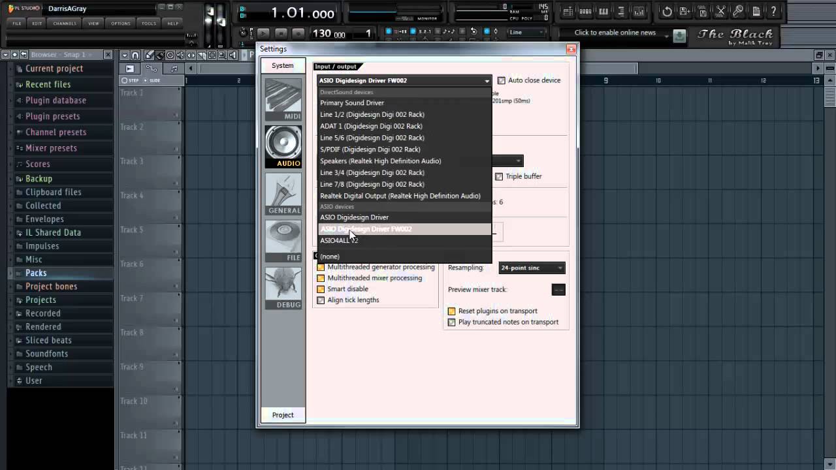
Task: Expand the Projects folder in browser
Action: point(40,300)
